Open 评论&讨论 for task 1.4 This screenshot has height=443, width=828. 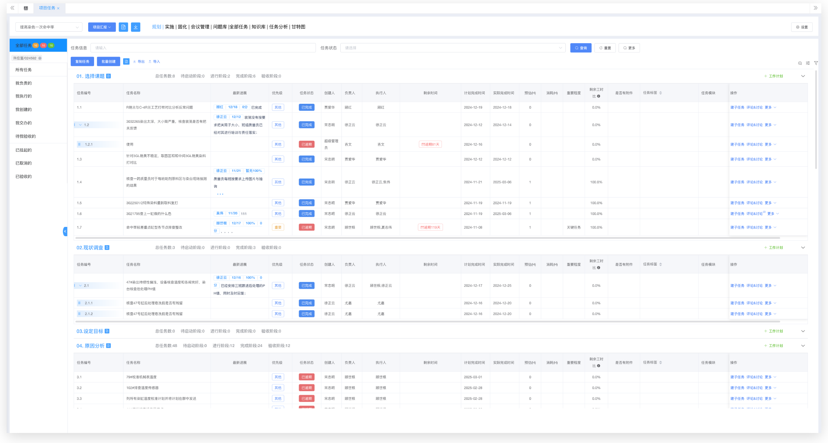pyautogui.click(x=754, y=182)
